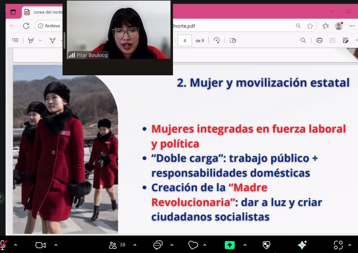Expand the camera options arrow

[x=56, y=245]
